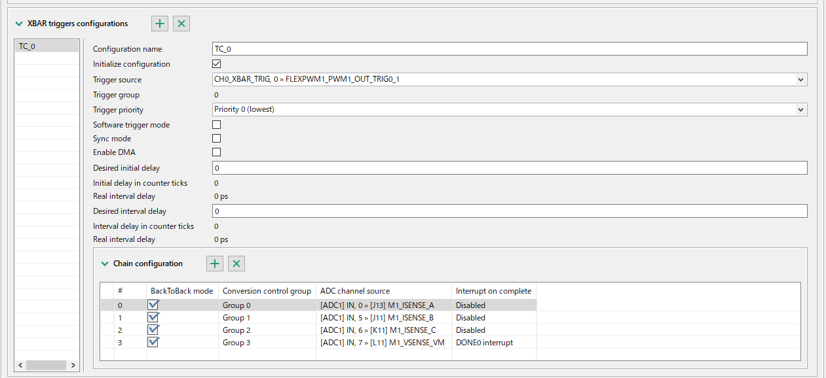
Task: Enable Sync mode
Action: (216, 138)
